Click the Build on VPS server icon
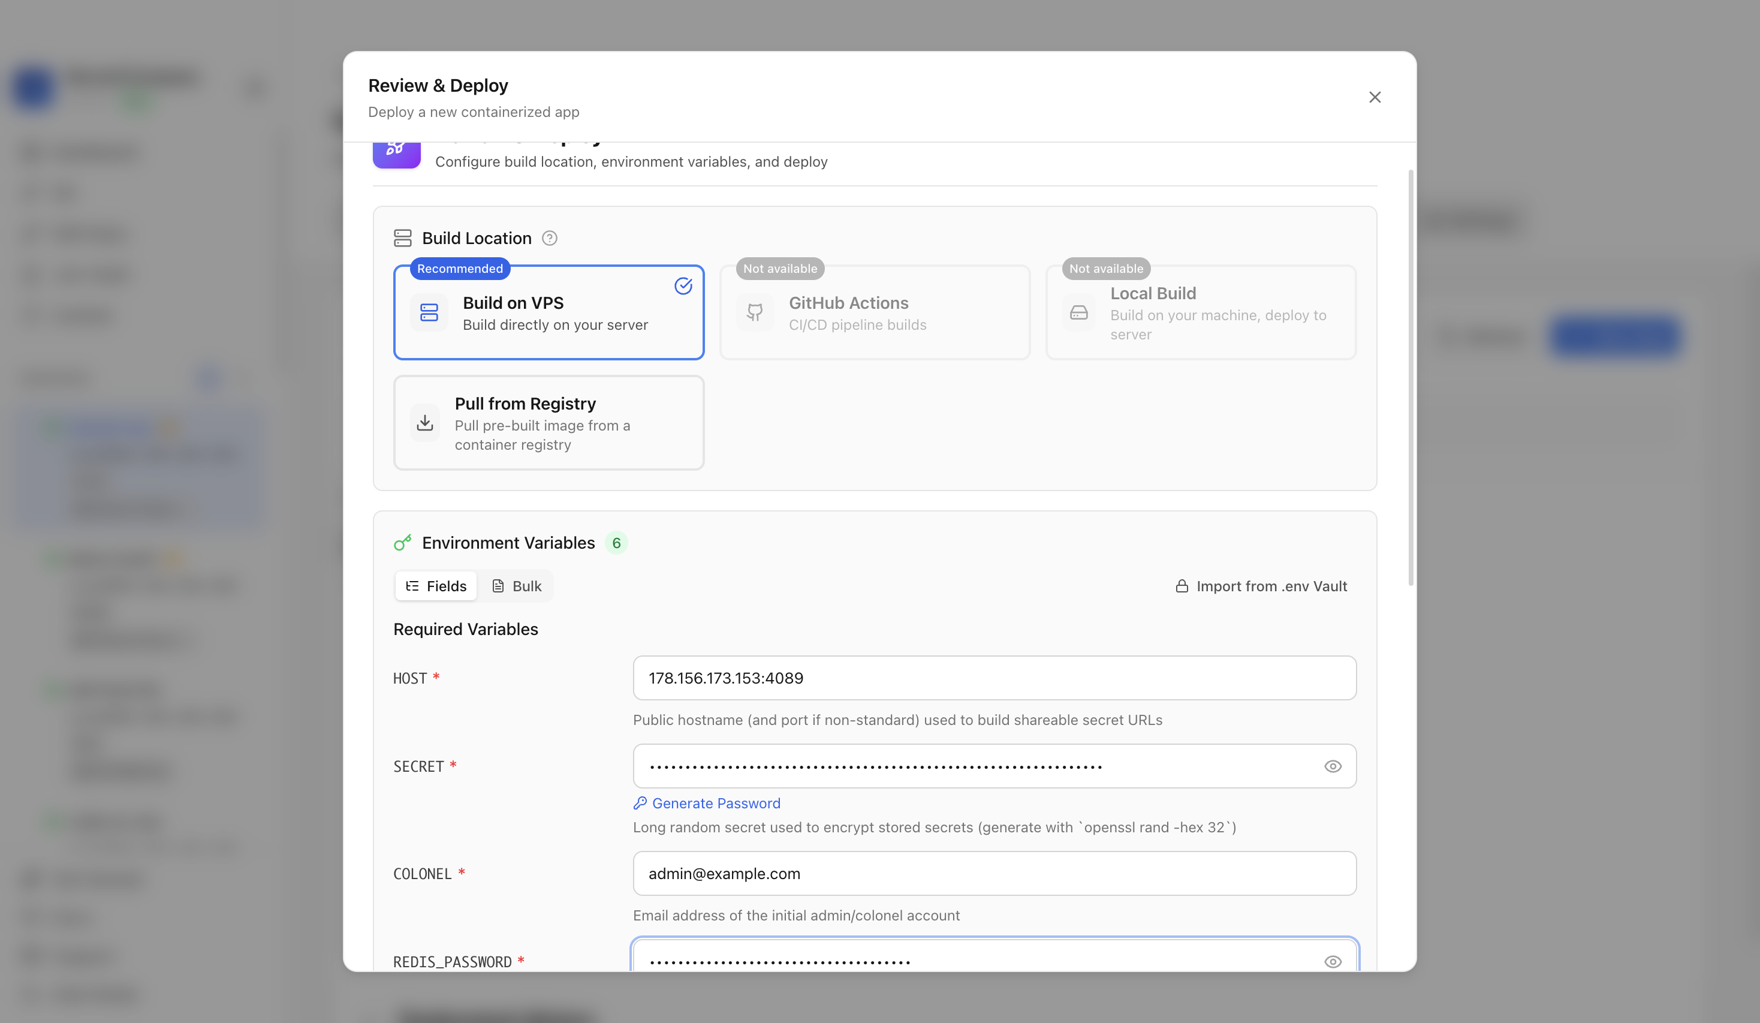Viewport: 1760px width, 1023px height. pyautogui.click(x=429, y=312)
